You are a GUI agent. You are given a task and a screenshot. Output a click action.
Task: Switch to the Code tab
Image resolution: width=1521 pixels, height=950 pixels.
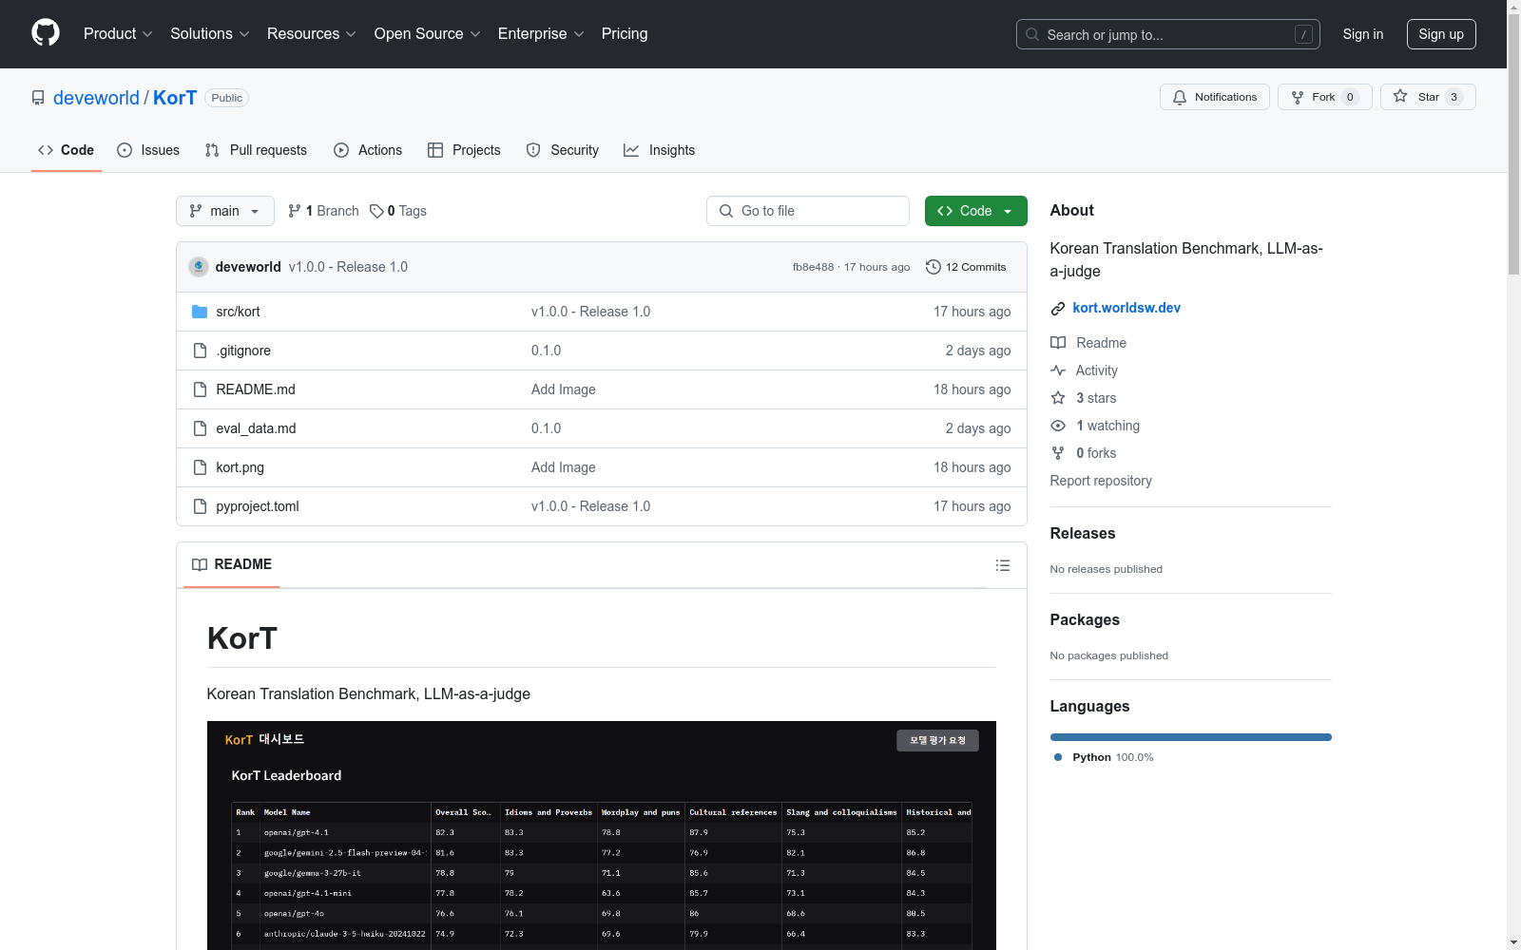pos(67,150)
